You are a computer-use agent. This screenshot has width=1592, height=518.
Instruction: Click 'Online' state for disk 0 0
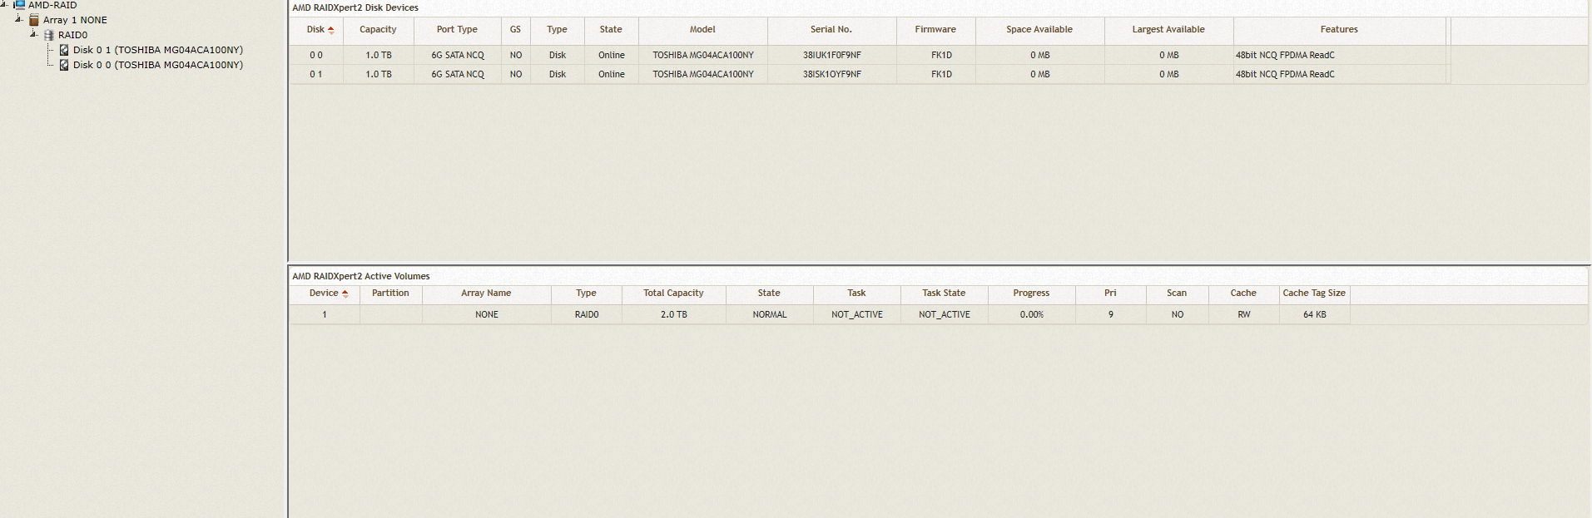point(612,55)
